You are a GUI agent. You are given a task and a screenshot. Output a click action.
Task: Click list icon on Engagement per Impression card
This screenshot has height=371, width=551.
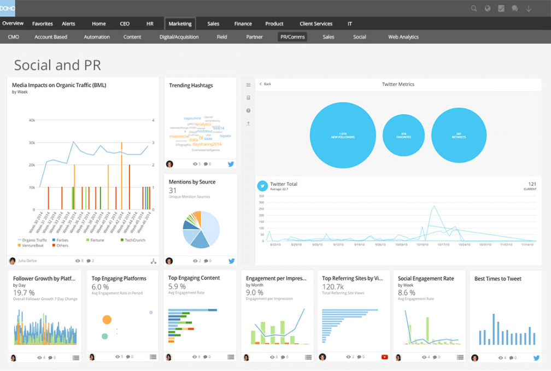pyautogui.click(x=308, y=357)
